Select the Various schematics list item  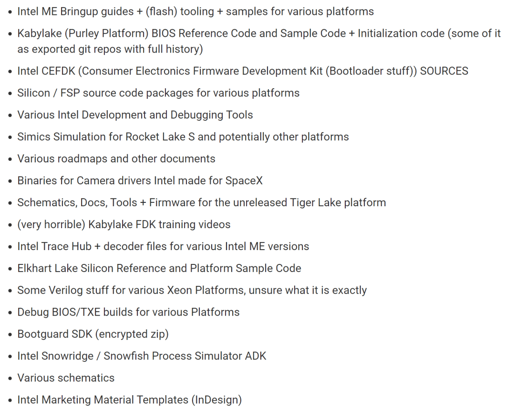coord(66,378)
